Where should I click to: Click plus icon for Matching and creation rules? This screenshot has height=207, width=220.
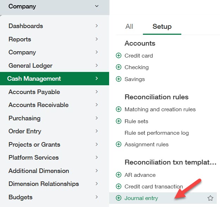point(118,109)
